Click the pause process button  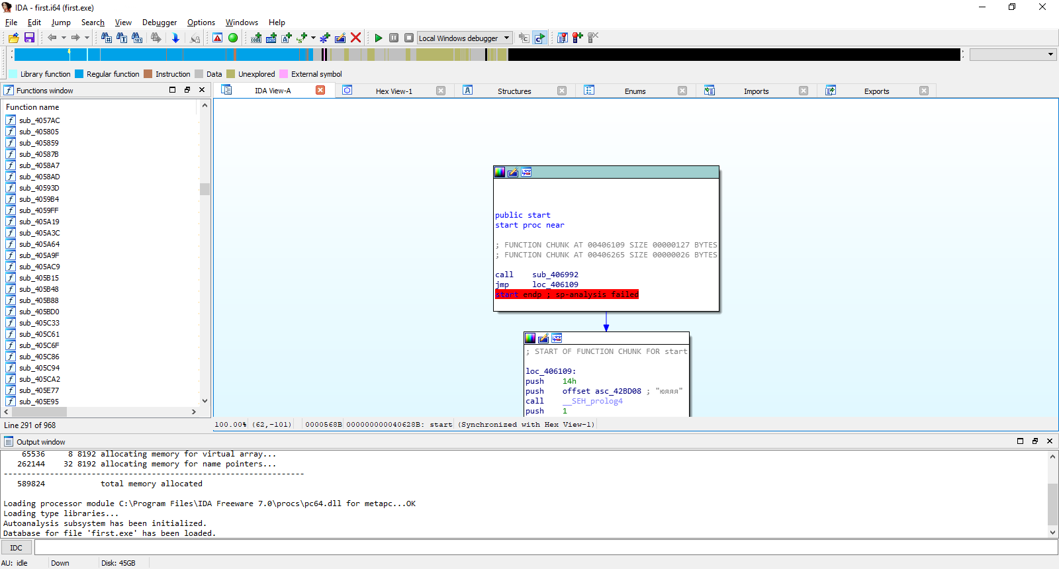tap(394, 38)
